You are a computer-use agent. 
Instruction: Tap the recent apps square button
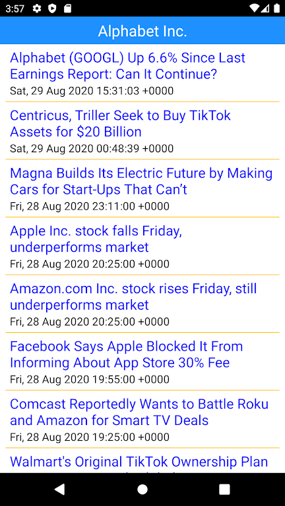pos(224,490)
